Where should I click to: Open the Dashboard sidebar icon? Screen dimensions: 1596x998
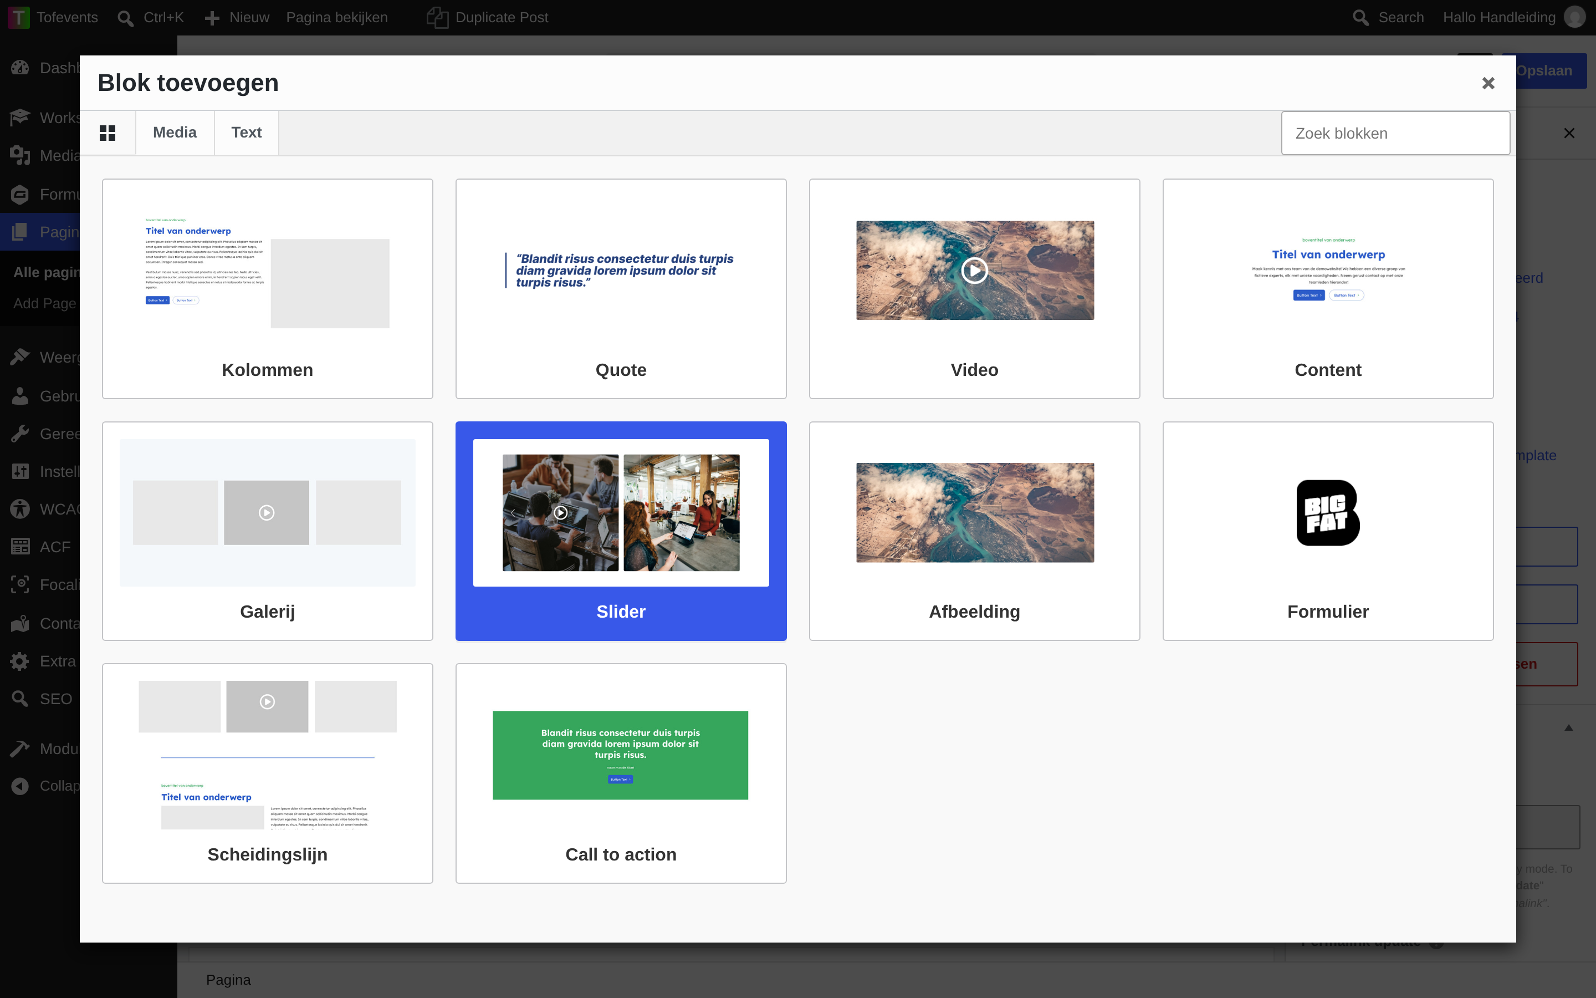click(20, 67)
